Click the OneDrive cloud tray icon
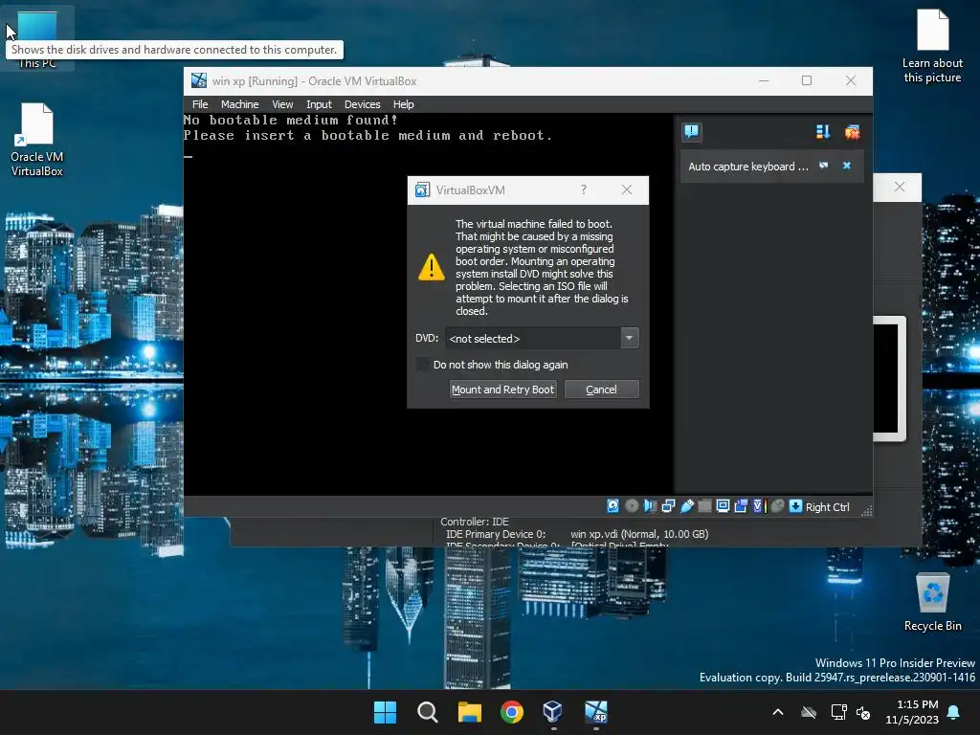Image resolution: width=980 pixels, height=735 pixels. 809,712
